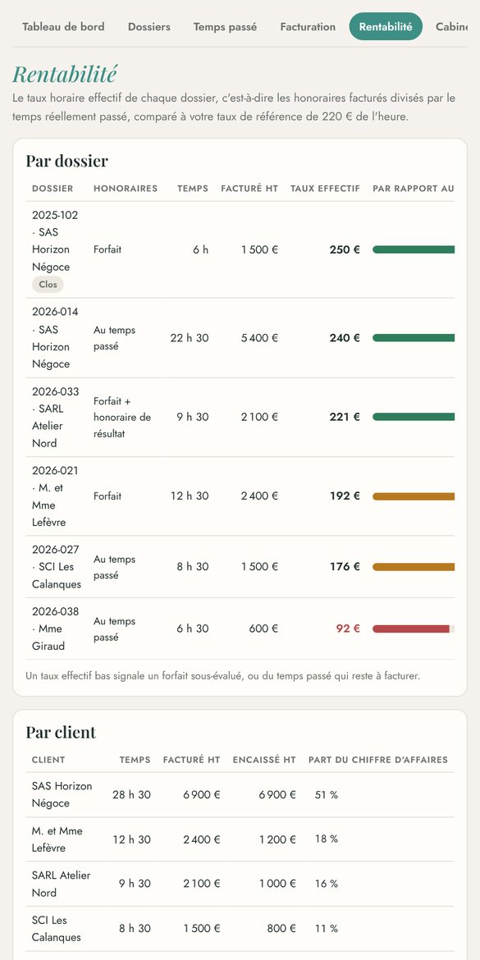Image resolution: width=480 pixels, height=960 pixels.
Task: Open the Facturation tab
Action: [308, 26]
